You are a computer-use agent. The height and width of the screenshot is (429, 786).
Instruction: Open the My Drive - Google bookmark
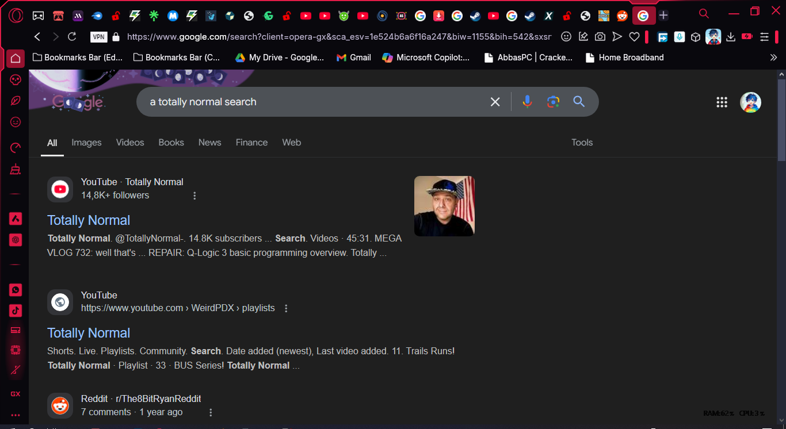click(x=280, y=58)
